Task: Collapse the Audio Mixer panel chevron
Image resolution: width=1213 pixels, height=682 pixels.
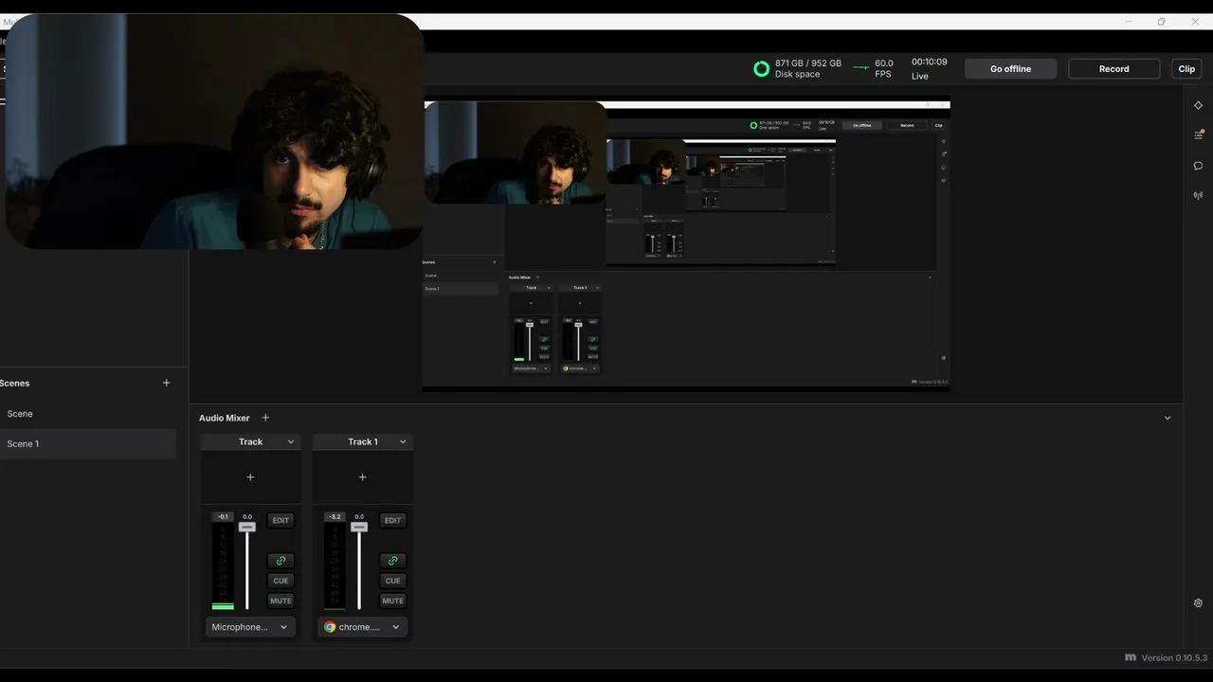Action: click(x=1168, y=418)
